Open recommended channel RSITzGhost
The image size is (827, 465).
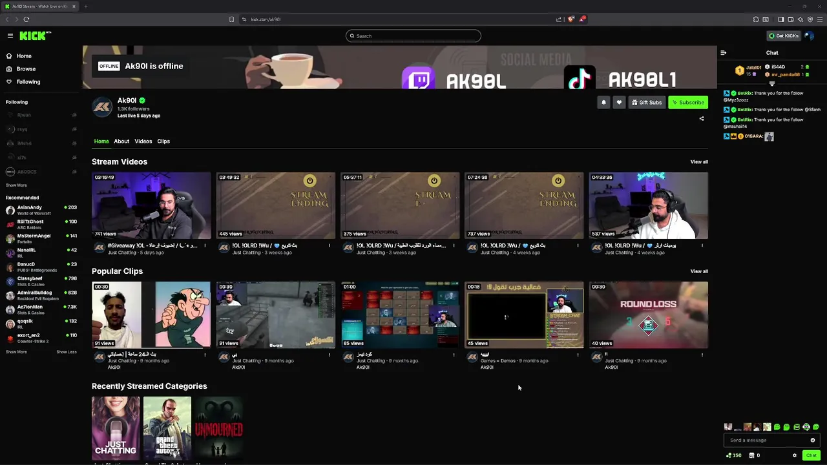click(x=41, y=224)
